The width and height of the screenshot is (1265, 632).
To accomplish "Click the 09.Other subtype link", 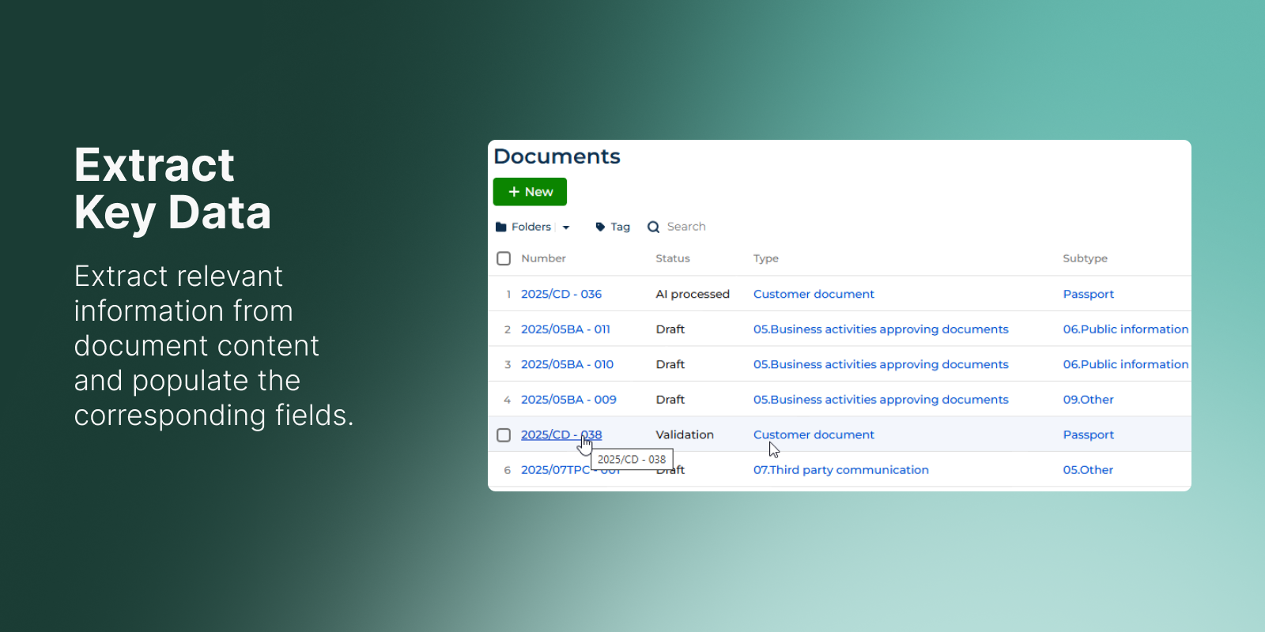I will (1088, 400).
